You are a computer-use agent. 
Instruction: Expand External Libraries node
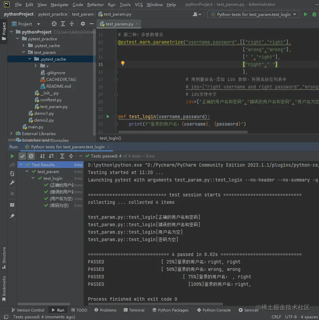11,133
